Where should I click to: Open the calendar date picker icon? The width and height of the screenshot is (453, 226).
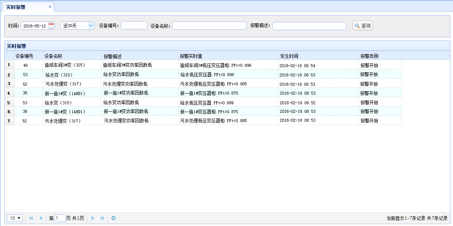[51, 26]
